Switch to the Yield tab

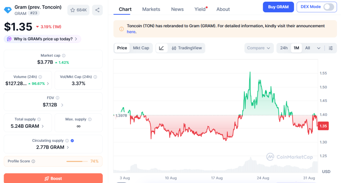tap(200, 9)
